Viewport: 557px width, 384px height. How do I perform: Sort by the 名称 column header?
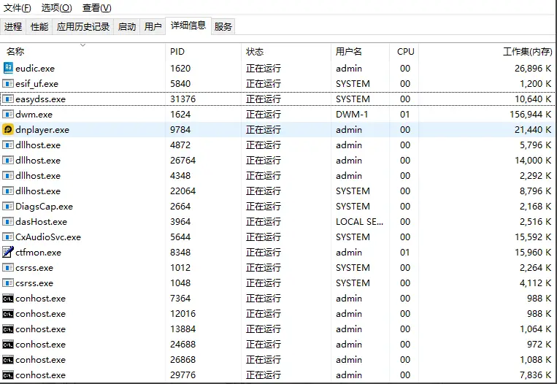click(x=15, y=52)
